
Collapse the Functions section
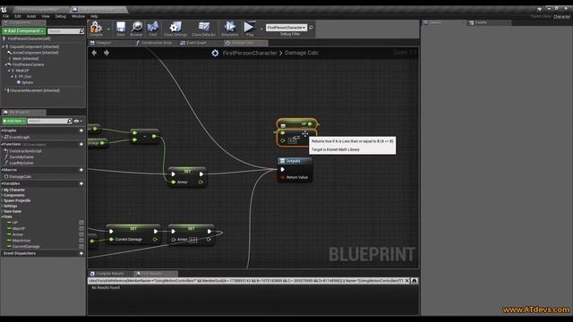coord(3,144)
